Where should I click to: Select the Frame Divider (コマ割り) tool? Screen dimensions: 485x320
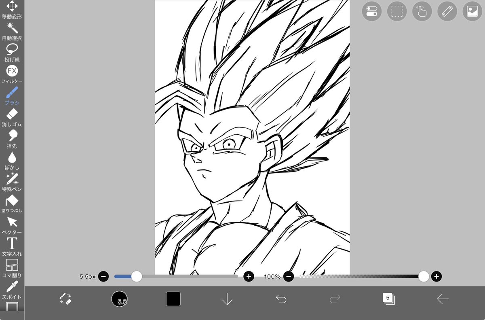(12, 269)
